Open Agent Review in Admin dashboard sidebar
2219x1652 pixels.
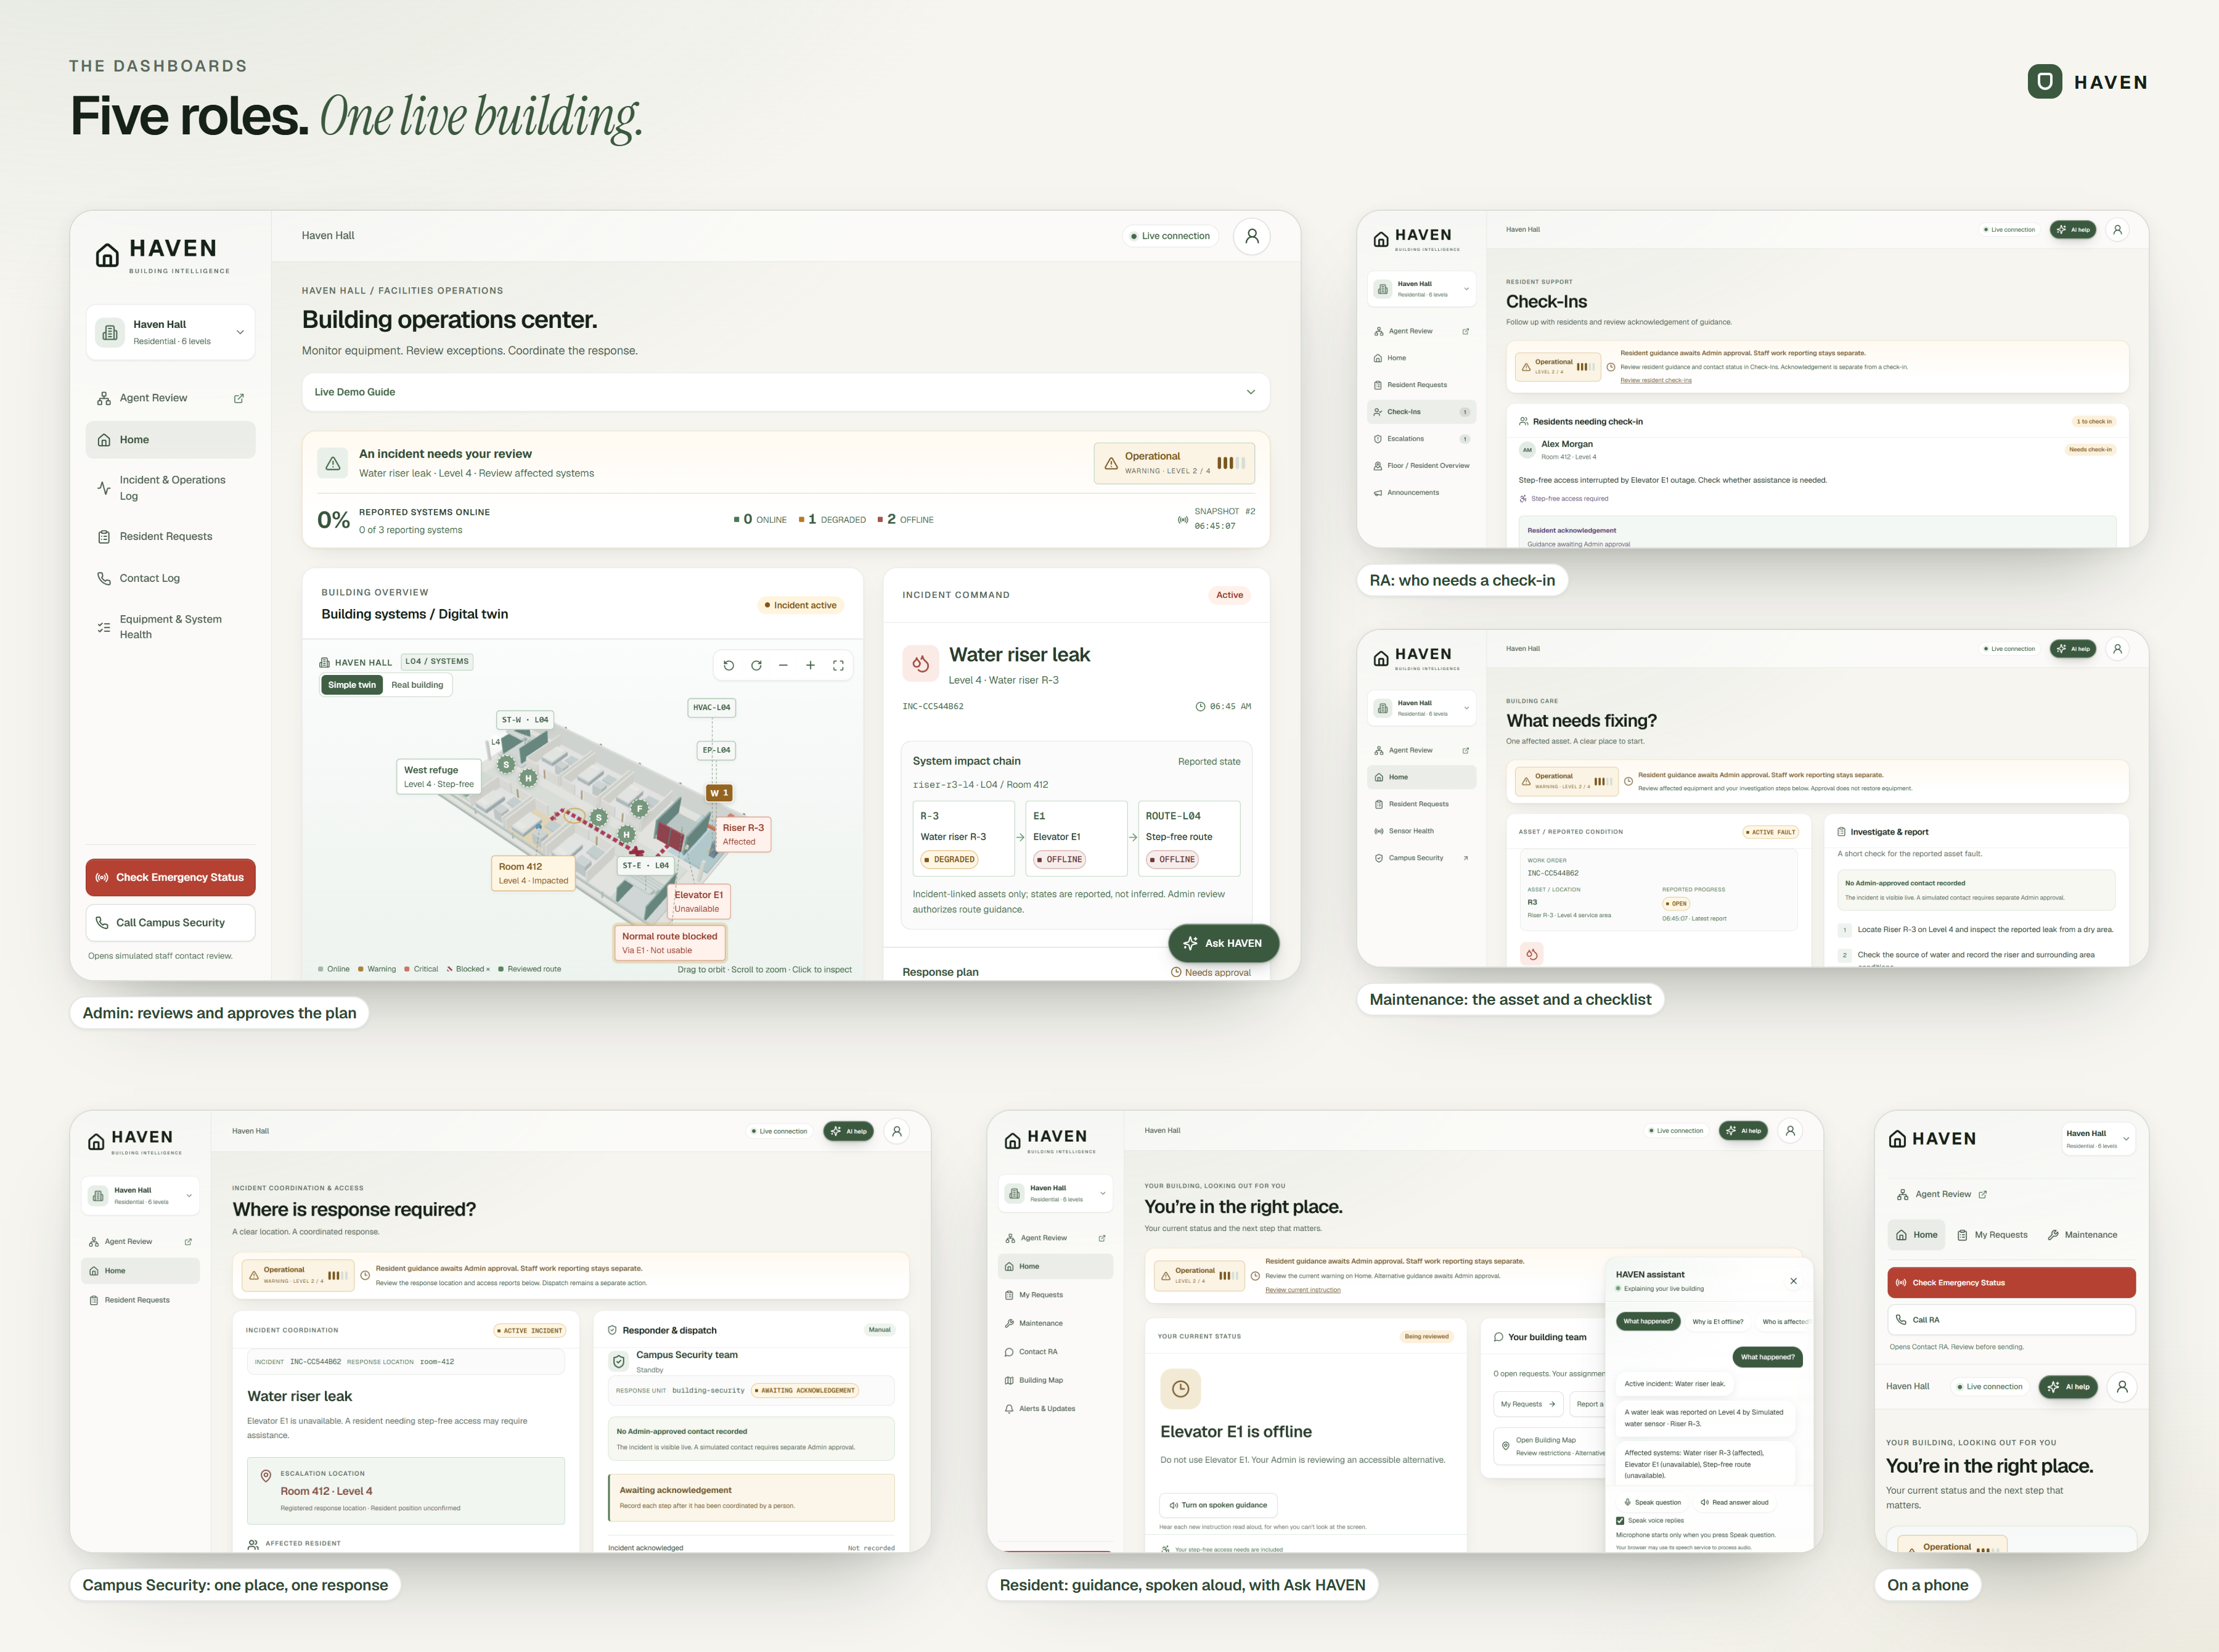pyautogui.click(x=170, y=398)
